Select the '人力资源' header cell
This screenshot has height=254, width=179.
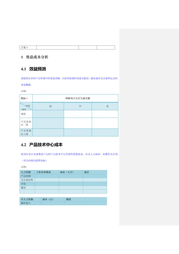click(27, 172)
